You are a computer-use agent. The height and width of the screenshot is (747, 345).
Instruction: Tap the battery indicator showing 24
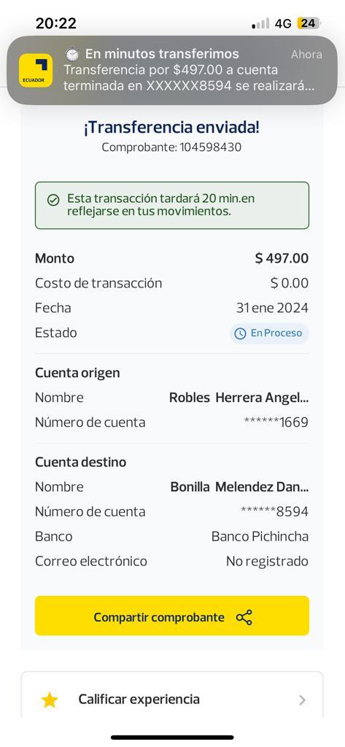(309, 23)
